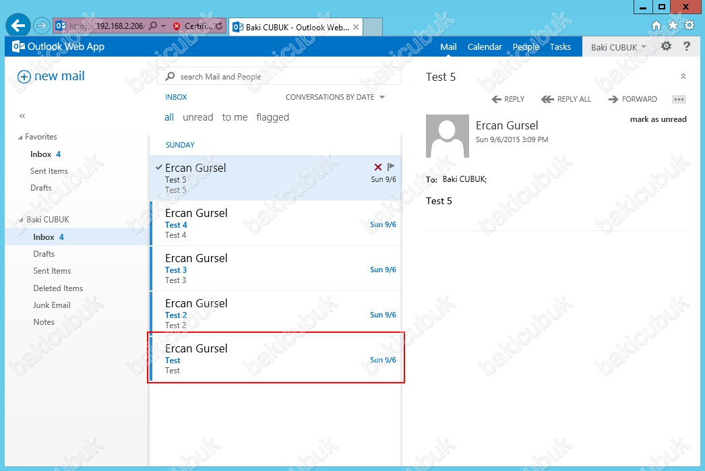Screen dimensions: 705x471
Task: Forward the Test 5 message
Action: [x=633, y=99]
